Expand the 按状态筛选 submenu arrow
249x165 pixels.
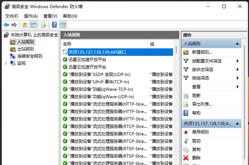[x=237, y=70]
